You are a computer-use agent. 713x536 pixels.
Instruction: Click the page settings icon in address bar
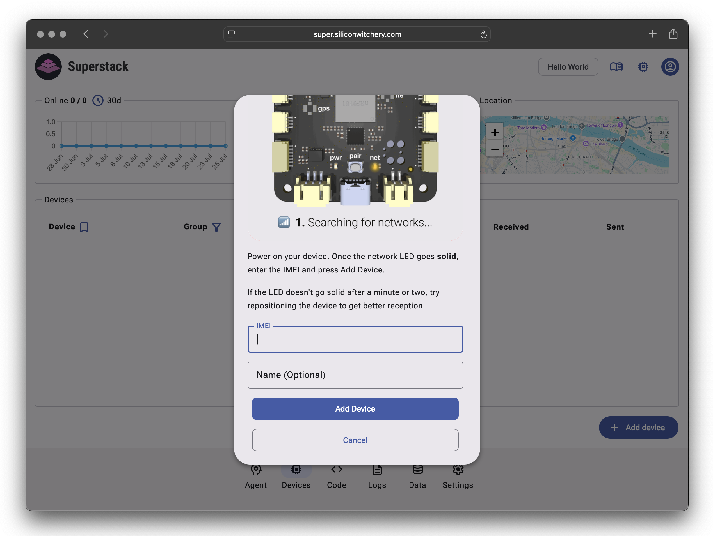click(x=231, y=34)
